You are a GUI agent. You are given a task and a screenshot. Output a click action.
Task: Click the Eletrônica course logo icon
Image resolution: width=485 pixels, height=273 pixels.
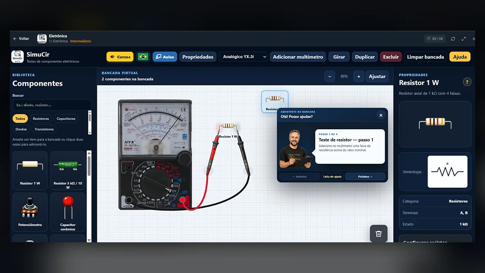42,38
